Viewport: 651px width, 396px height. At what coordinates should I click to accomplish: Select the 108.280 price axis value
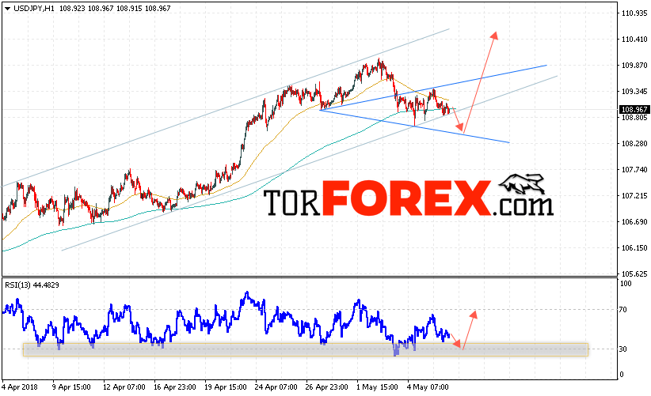(x=634, y=144)
